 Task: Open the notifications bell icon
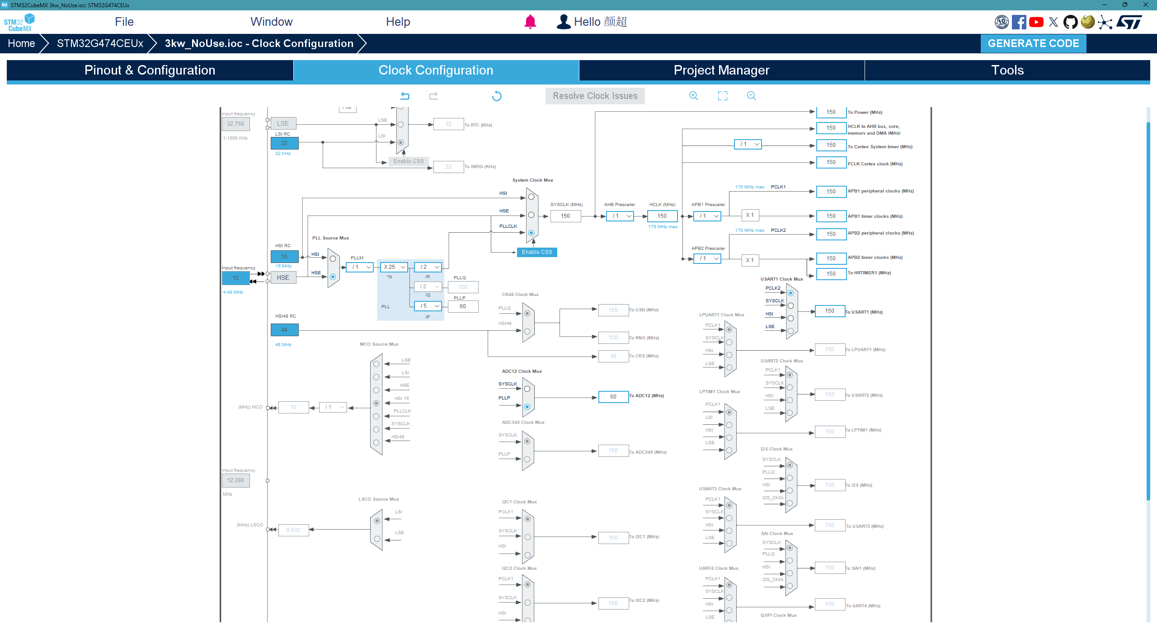coord(530,22)
